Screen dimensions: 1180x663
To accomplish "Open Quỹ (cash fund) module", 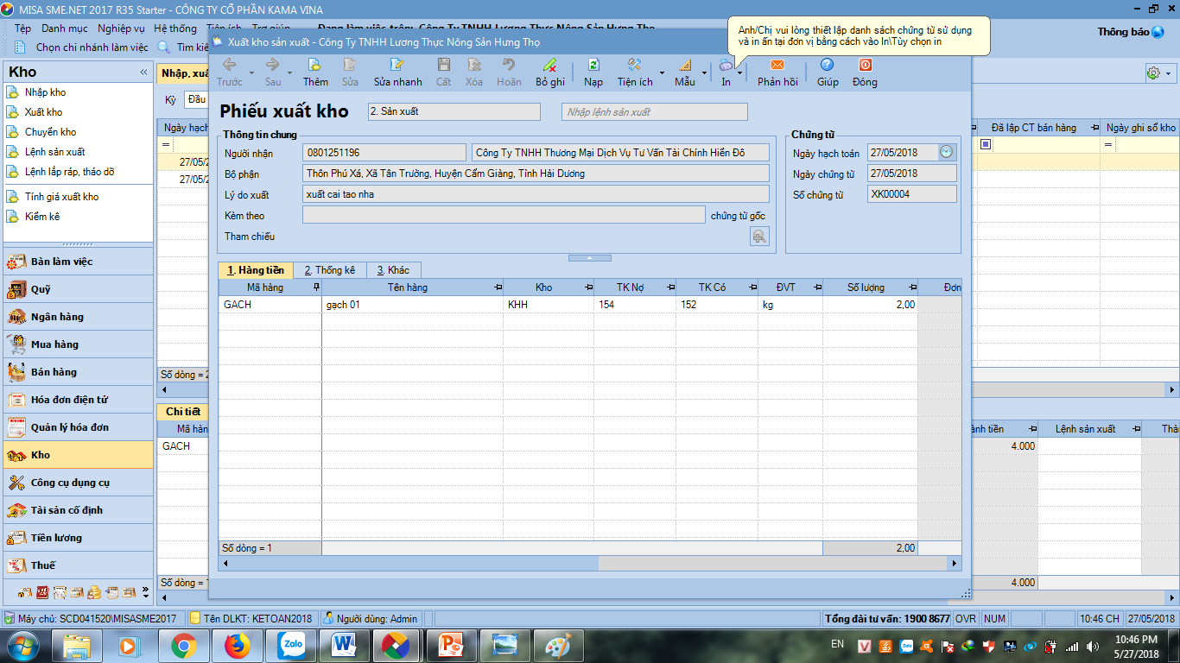I will click(x=79, y=289).
